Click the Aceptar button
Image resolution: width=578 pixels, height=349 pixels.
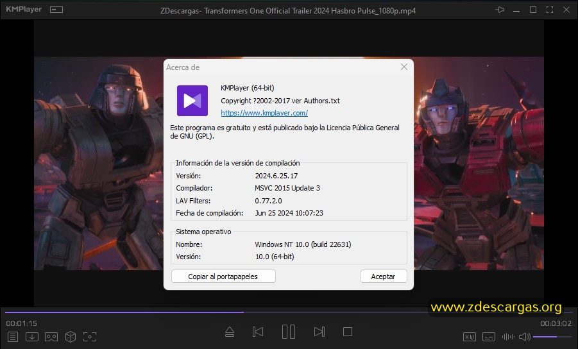click(x=384, y=277)
